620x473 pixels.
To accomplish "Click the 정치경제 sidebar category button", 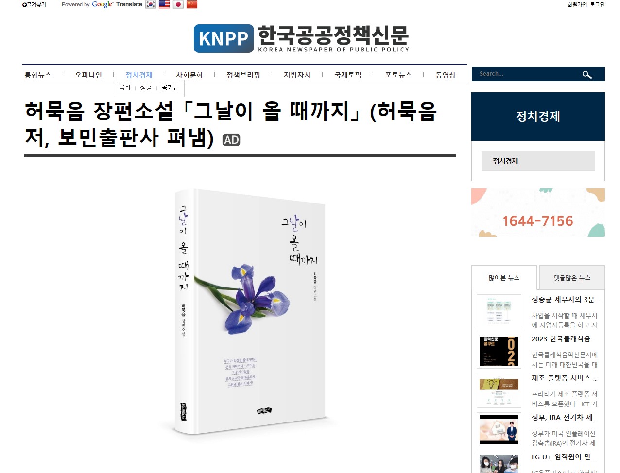I will pyautogui.click(x=538, y=161).
